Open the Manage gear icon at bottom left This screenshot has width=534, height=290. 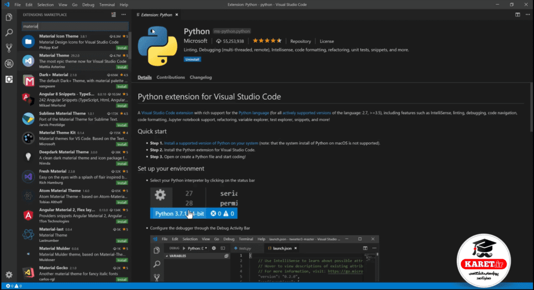click(9, 274)
